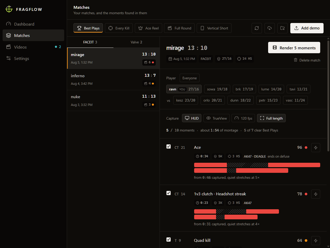The height and width of the screenshot is (248, 330).
Task: Select opponent dunn 18/22
Action: 241,100
